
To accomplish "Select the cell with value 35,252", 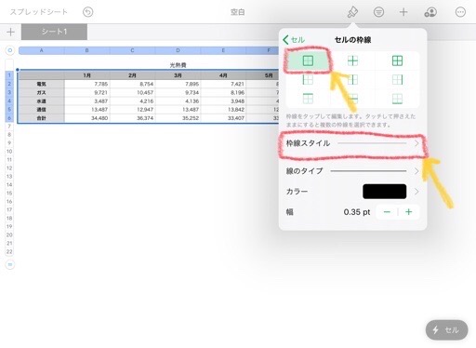I will tap(178, 118).
